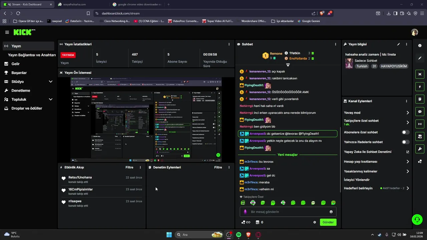Open Yasaklanmış kelimeler options arrow

pos(408,171)
